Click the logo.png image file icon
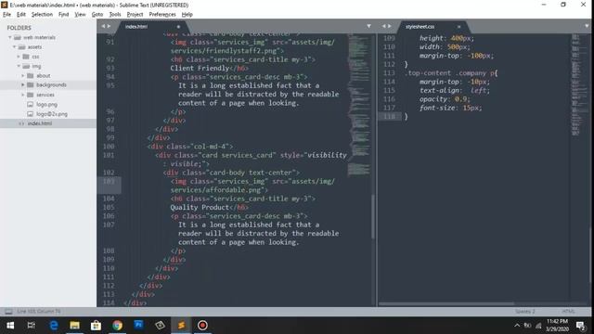This screenshot has height=334, width=594. coord(31,104)
